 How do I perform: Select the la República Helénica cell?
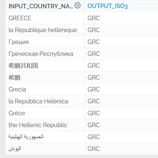pos(45,101)
